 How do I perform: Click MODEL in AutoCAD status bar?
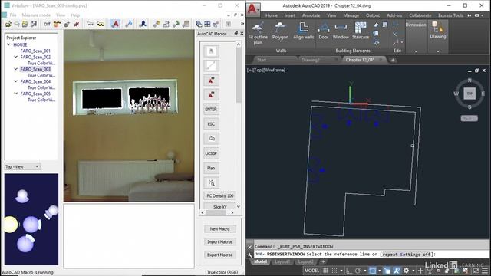(311, 271)
